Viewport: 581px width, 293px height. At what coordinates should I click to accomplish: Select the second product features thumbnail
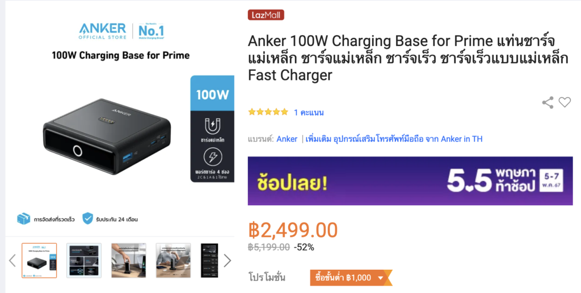[84, 261]
